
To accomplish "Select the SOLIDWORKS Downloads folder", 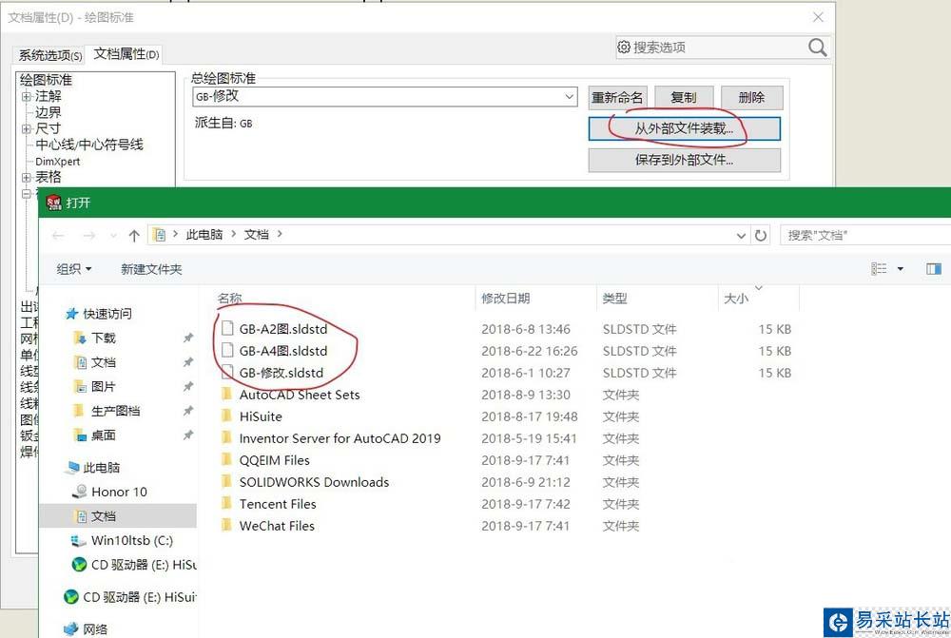I will click(314, 481).
